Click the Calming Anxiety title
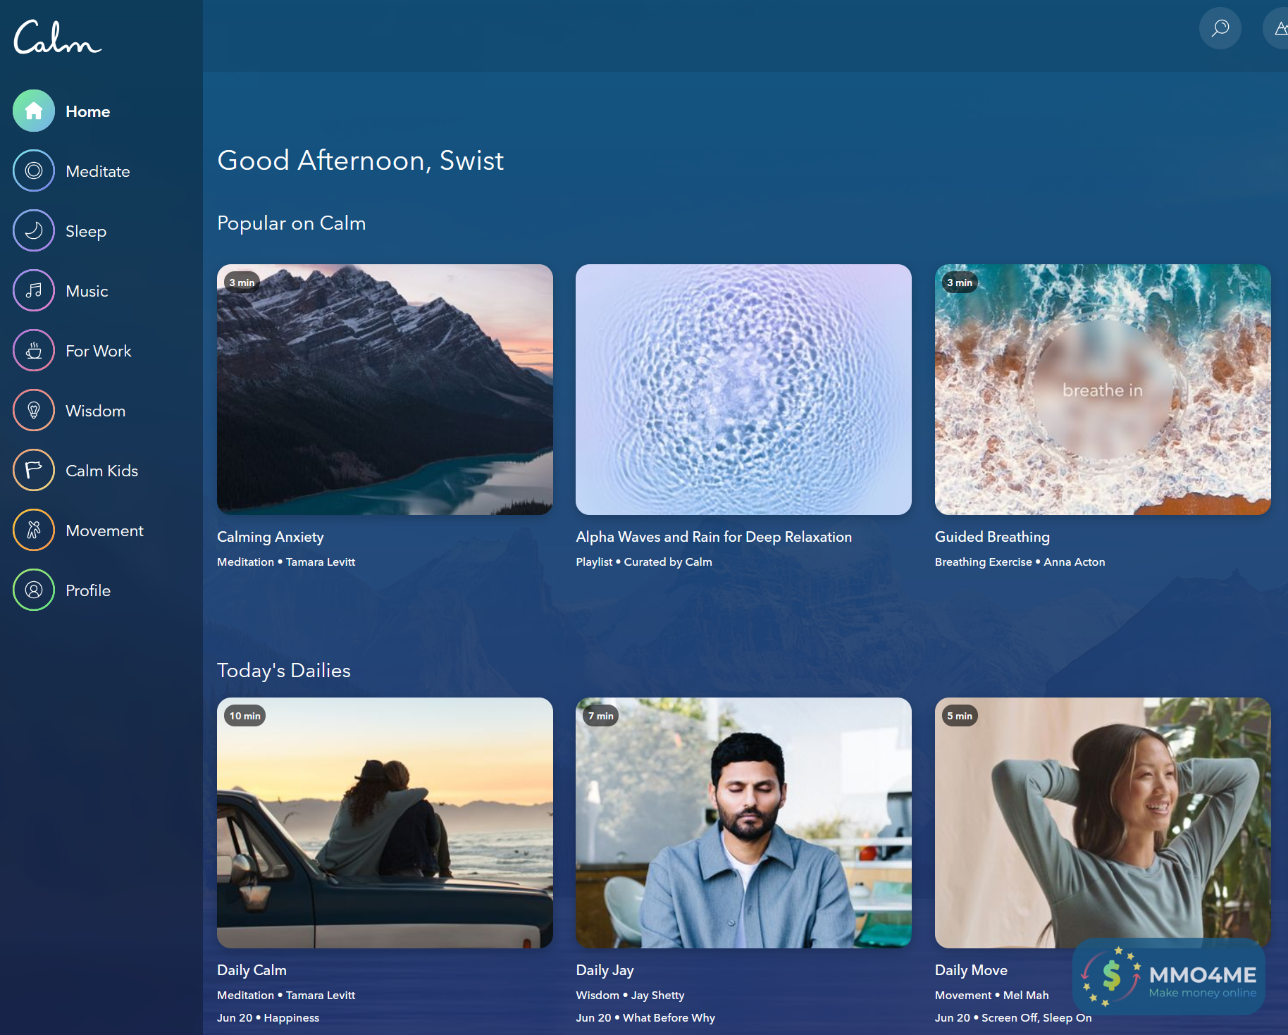This screenshot has height=1035, width=1288. [271, 537]
